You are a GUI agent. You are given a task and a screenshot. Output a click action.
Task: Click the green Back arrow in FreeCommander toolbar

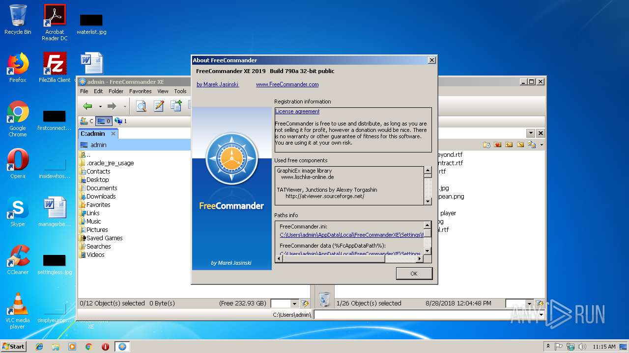tap(87, 106)
